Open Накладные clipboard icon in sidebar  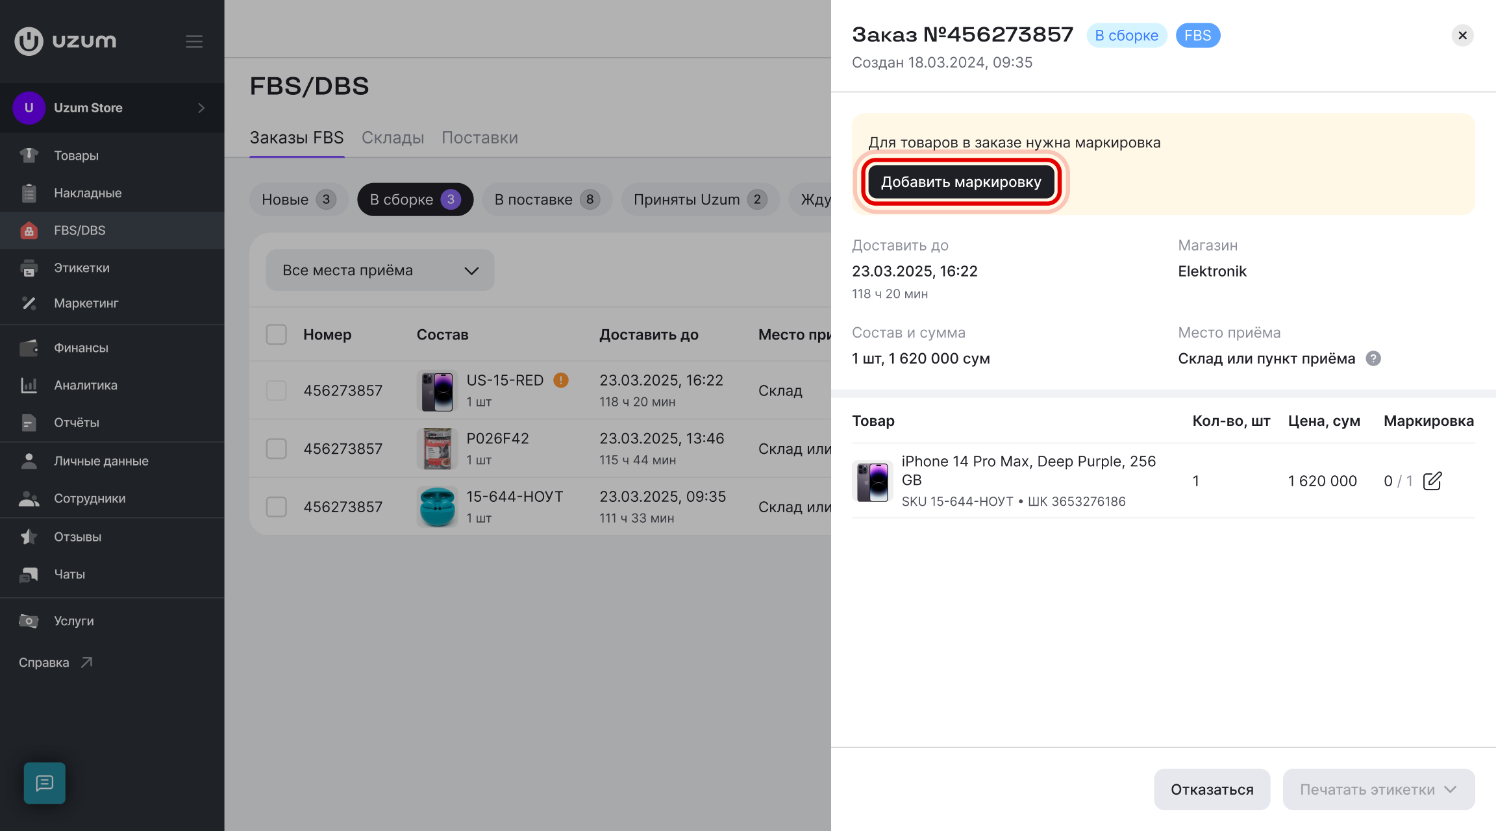point(29,193)
